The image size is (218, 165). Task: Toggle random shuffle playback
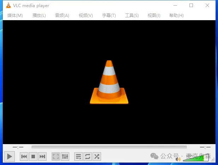click(97, 157)
